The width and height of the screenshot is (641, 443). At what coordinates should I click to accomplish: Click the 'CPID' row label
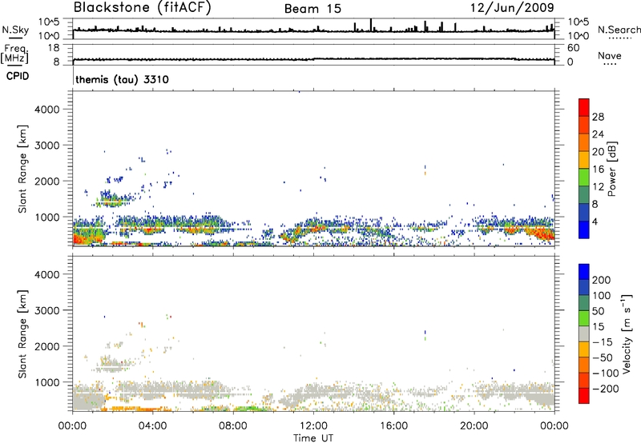pyautogui.click(x=18, y=76)
